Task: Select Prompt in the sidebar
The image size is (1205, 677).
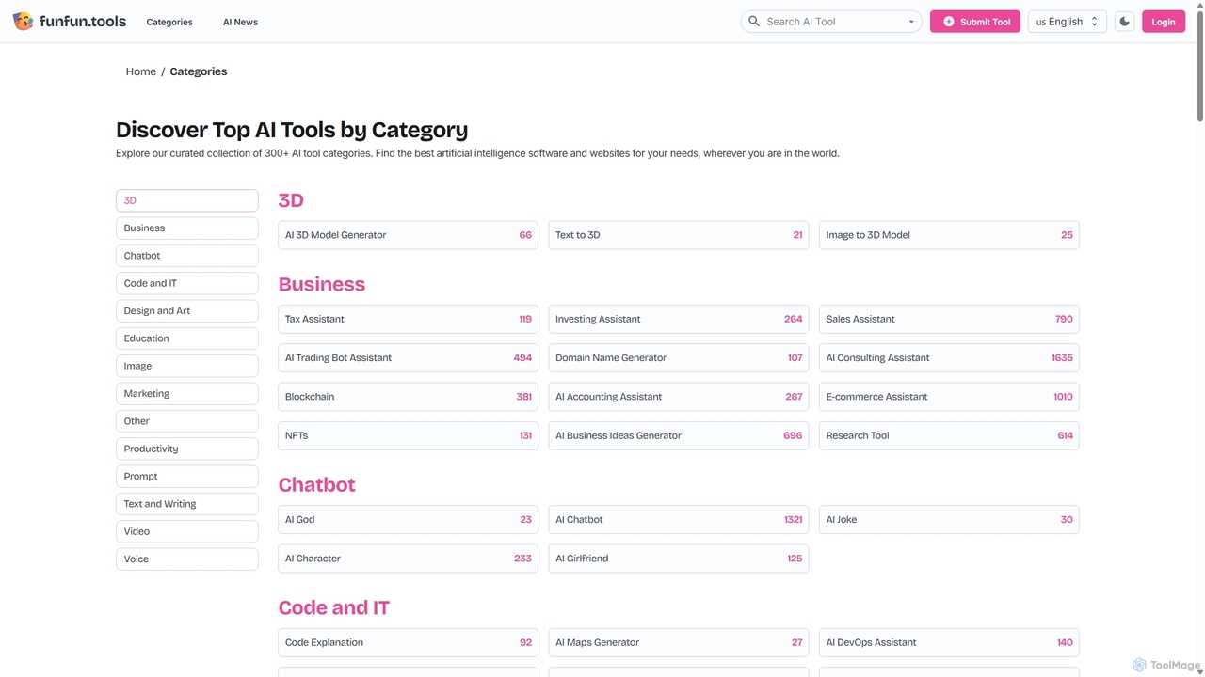Action: (187, 476)
